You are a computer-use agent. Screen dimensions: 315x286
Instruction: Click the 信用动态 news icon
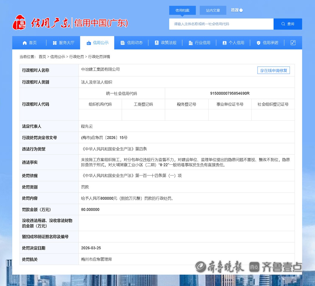tap(123, 43)
